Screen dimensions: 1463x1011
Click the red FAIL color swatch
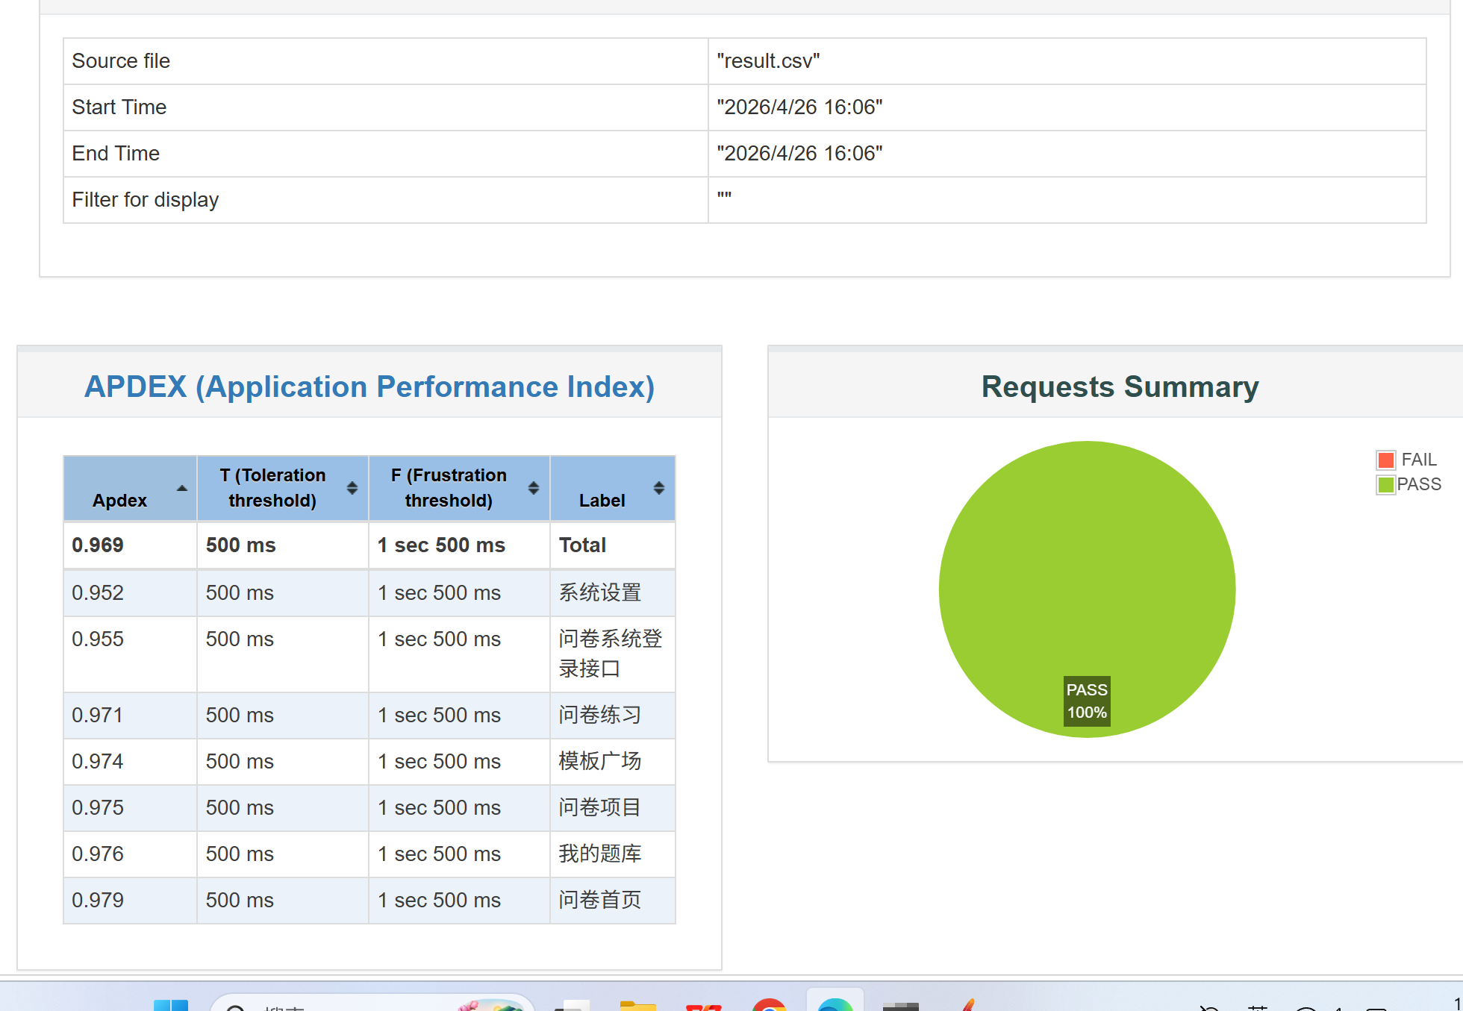point(1386,460)
